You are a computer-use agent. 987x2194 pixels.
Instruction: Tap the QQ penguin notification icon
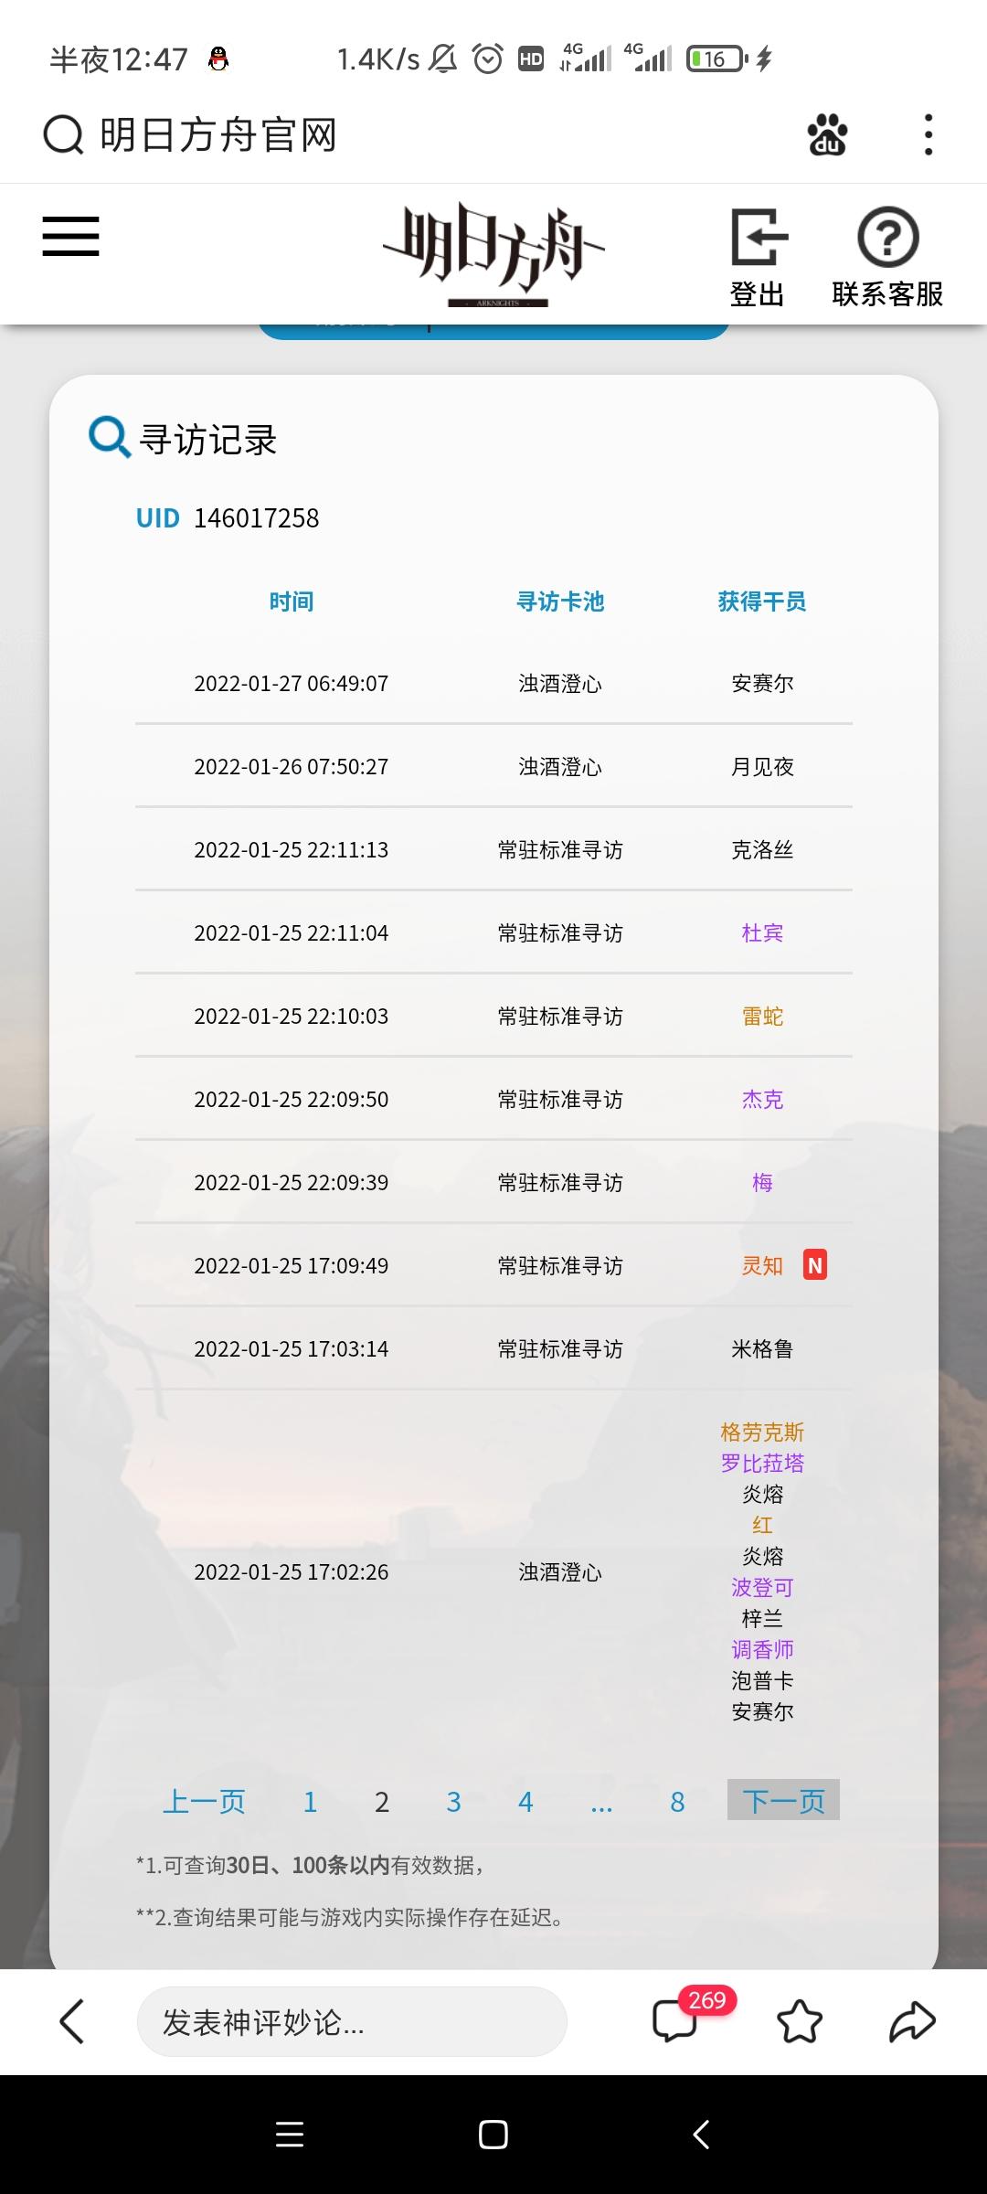[218, 59]
